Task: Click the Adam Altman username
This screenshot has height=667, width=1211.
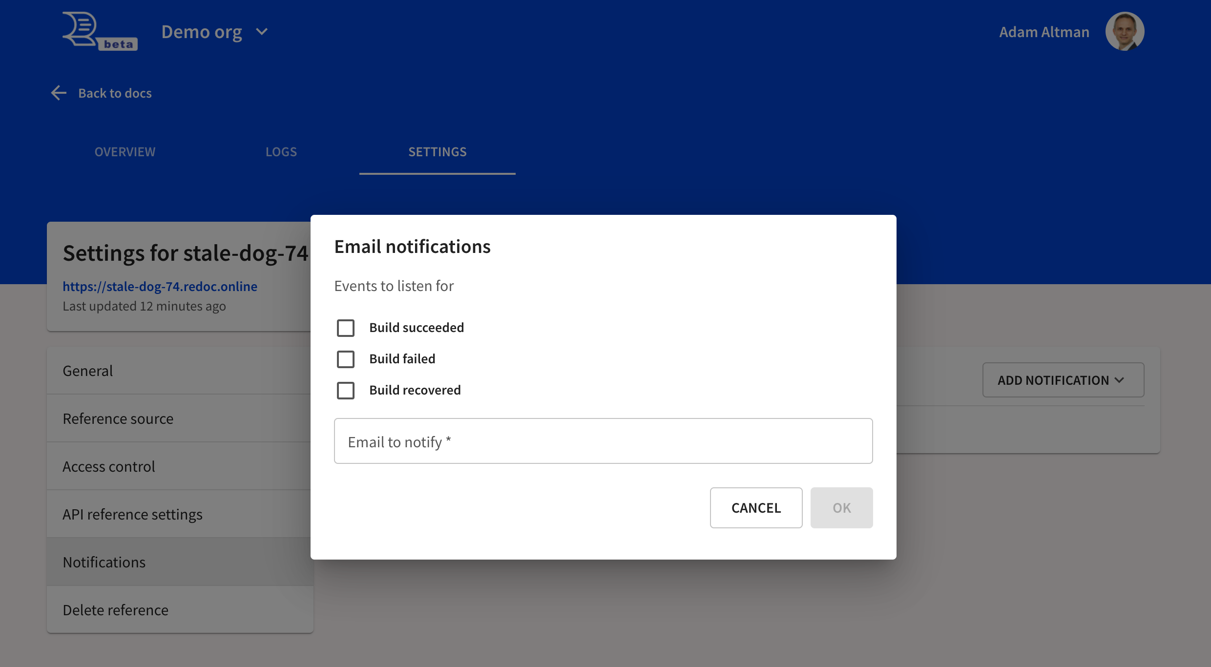Action: (x=1044, y=32)
